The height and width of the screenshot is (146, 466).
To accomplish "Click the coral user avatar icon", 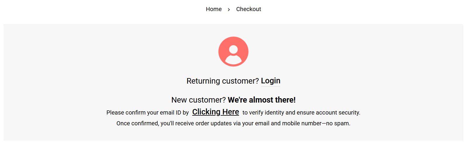I will (233, 52).
